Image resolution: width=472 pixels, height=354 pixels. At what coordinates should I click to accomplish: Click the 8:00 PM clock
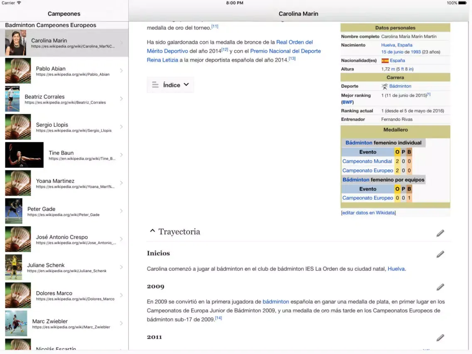pyautogui.click(x=235, y=3)
